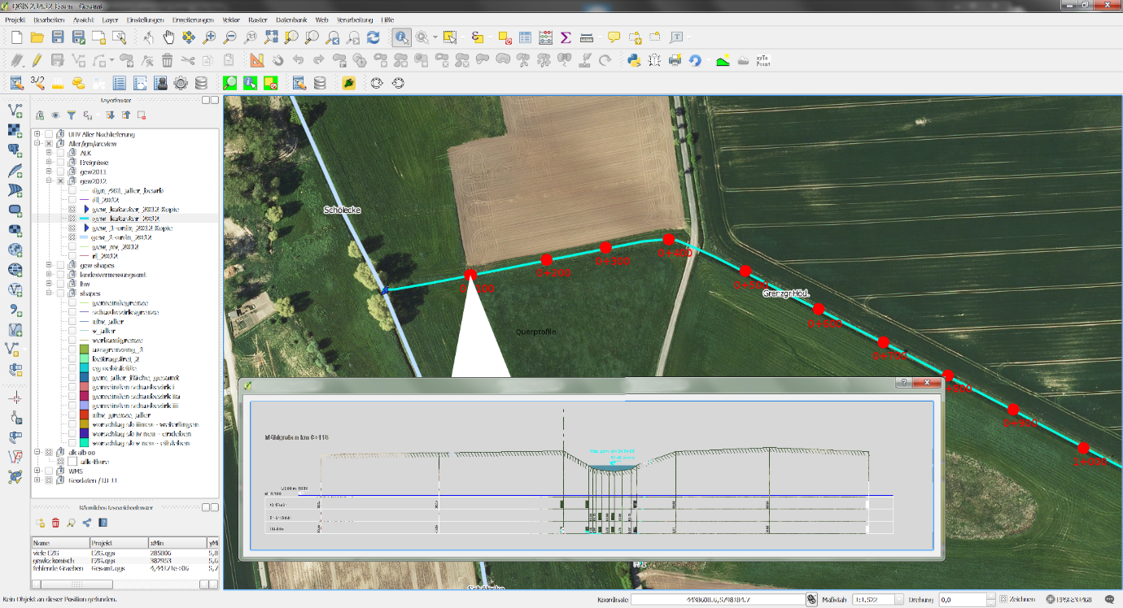Toggle checkbox of UHV Aller Nachlieferung group
Viewport: 1123px width, 608px height.
click(49, 134)
